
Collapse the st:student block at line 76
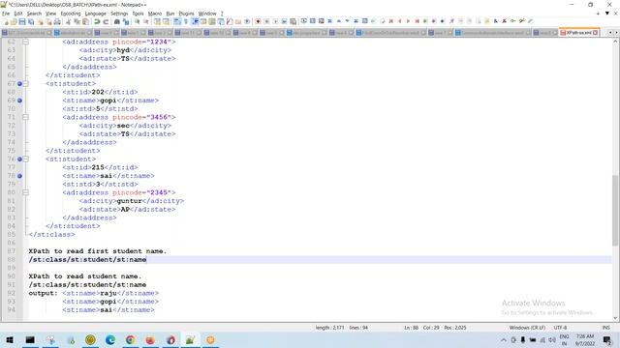pos(26,159)
